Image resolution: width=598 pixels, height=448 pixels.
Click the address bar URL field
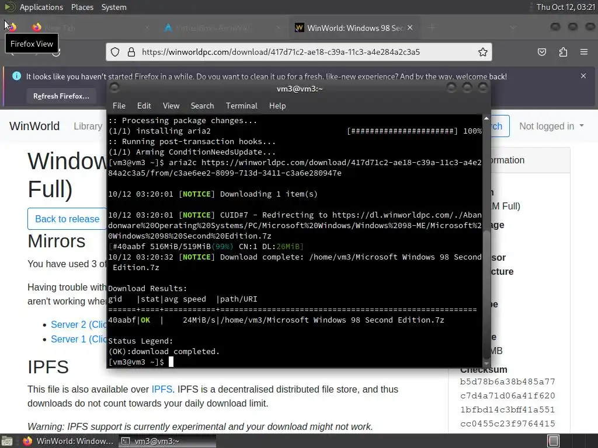(298, 52)
